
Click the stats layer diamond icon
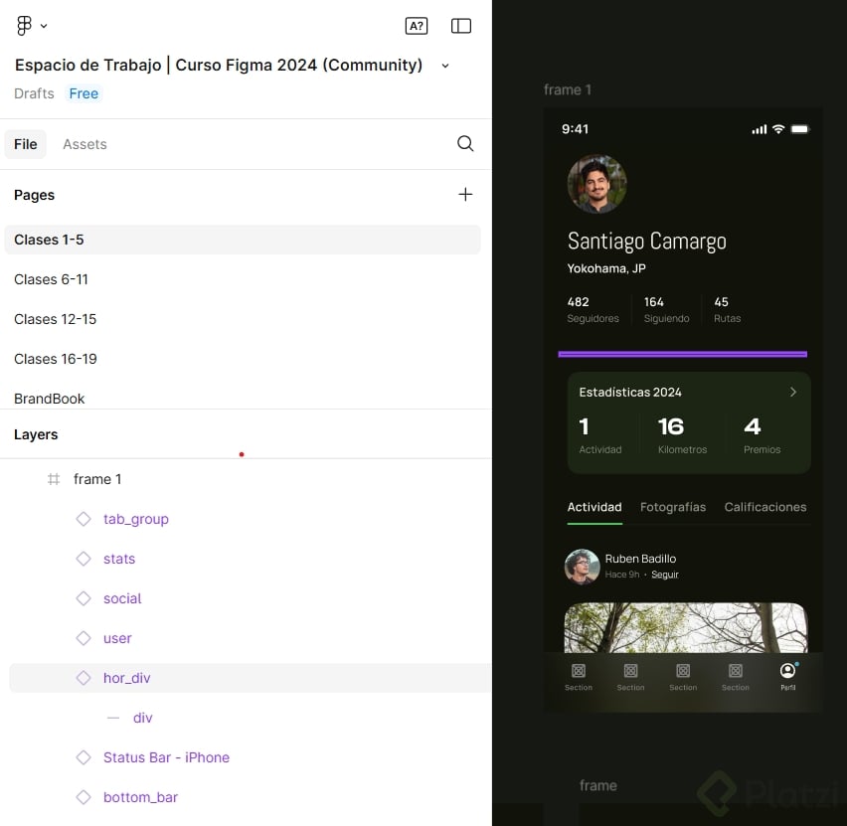click(x=84, y=559)
